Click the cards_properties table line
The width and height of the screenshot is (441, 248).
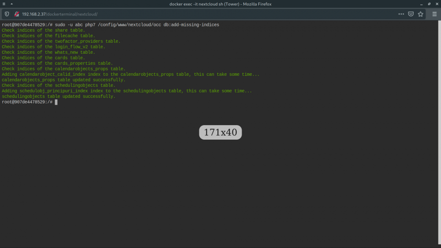57,63
